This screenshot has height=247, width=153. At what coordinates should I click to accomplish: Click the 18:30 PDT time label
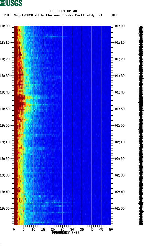coord(5,76)
